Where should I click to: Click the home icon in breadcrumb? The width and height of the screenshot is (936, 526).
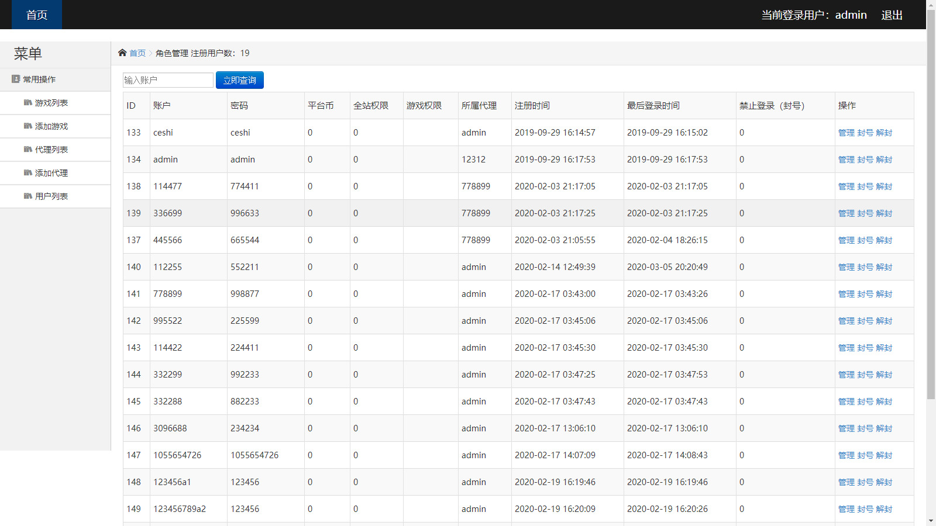(122, 52)
